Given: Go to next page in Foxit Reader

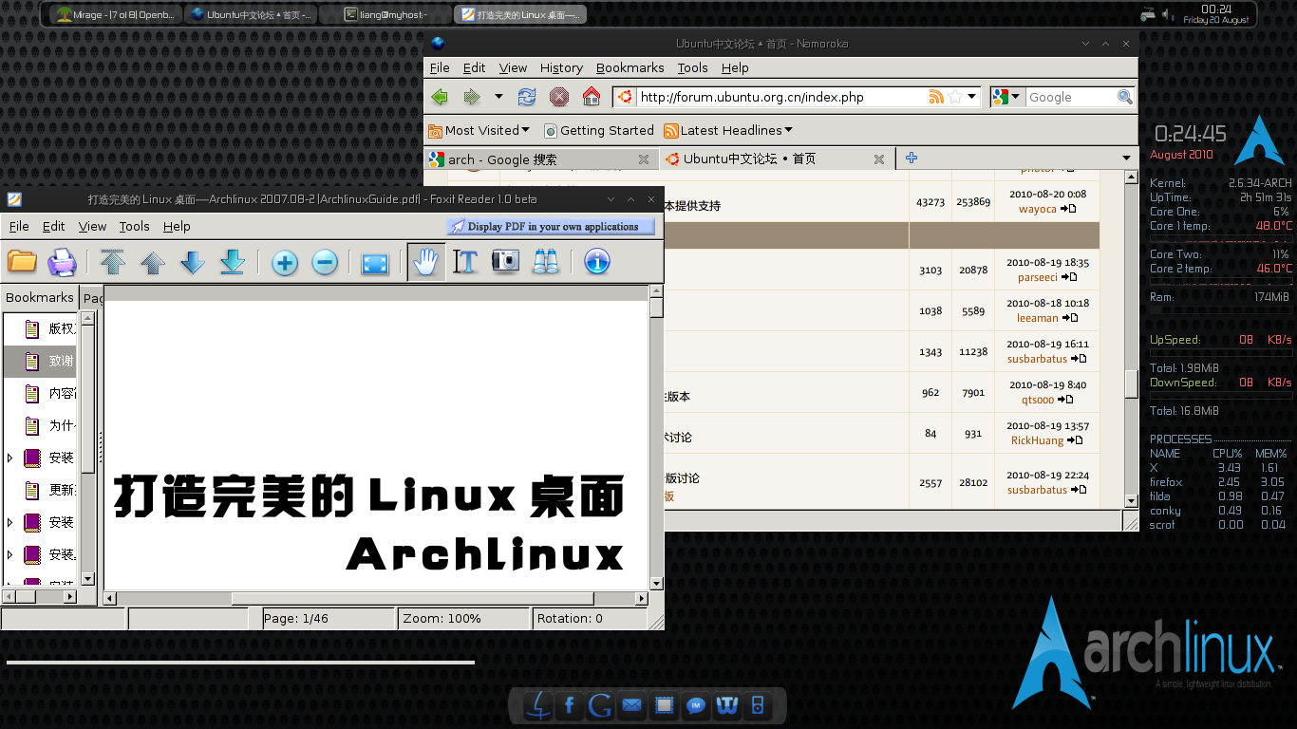Looking at the screenshot, I should click(x=193, y=262).
